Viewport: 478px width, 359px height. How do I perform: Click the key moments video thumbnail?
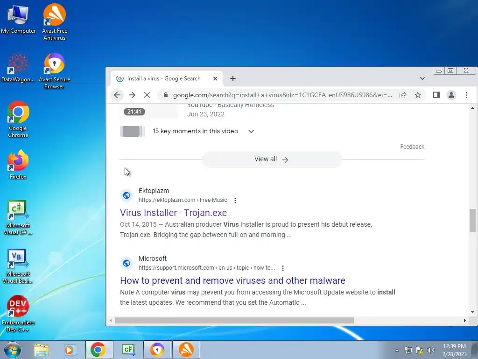132,131
